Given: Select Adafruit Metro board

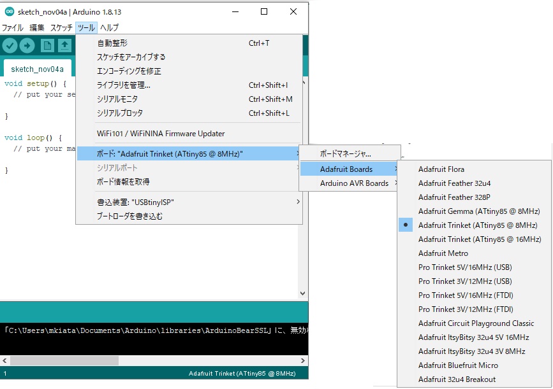Looking at the screenshot, I should pos(475,253).
